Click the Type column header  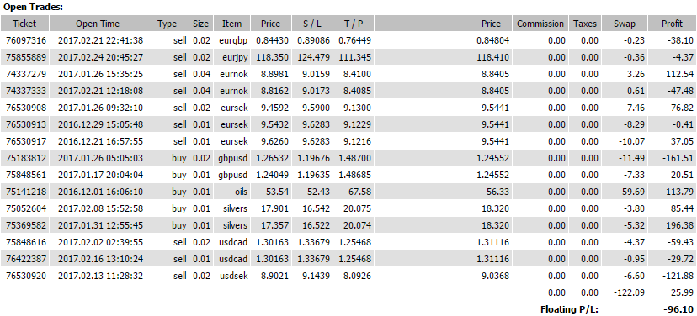[168, 24]
